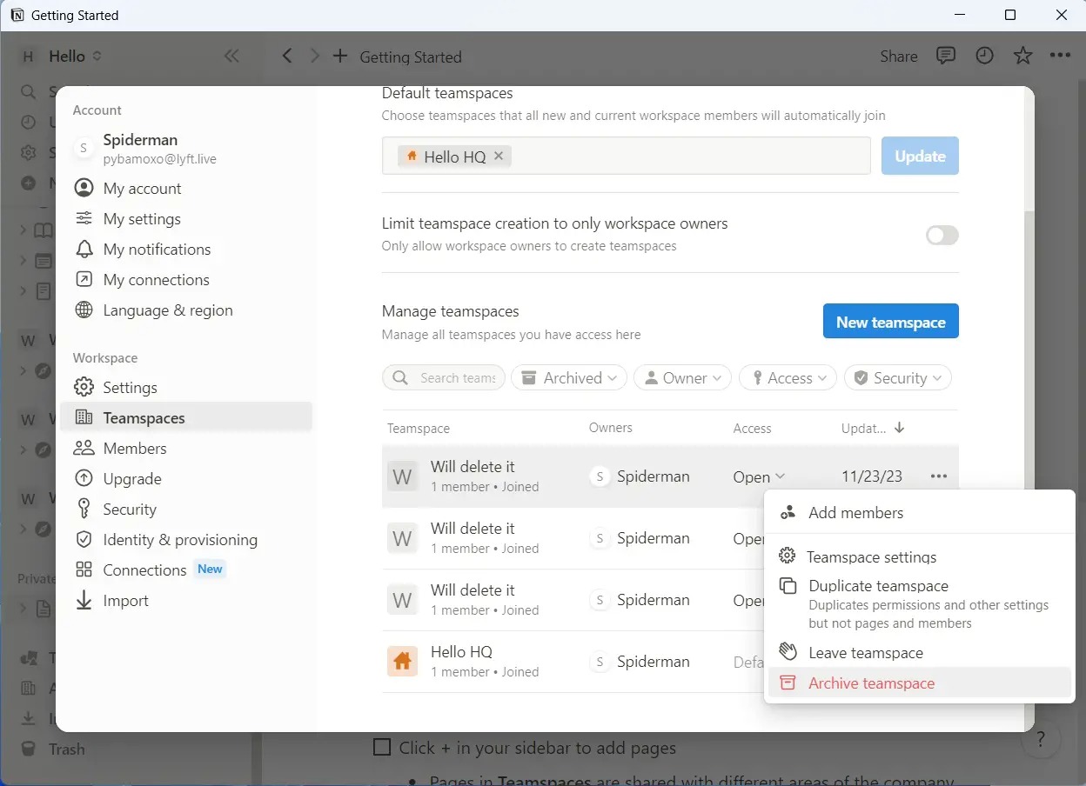
Task: Change access level for Will delete it teamspace
Action: pyautogui.click(x=758, y=476)
